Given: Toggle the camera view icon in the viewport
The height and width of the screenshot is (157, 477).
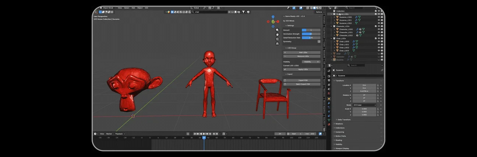Looking at the screenshot, I should [x=277, y=39].
